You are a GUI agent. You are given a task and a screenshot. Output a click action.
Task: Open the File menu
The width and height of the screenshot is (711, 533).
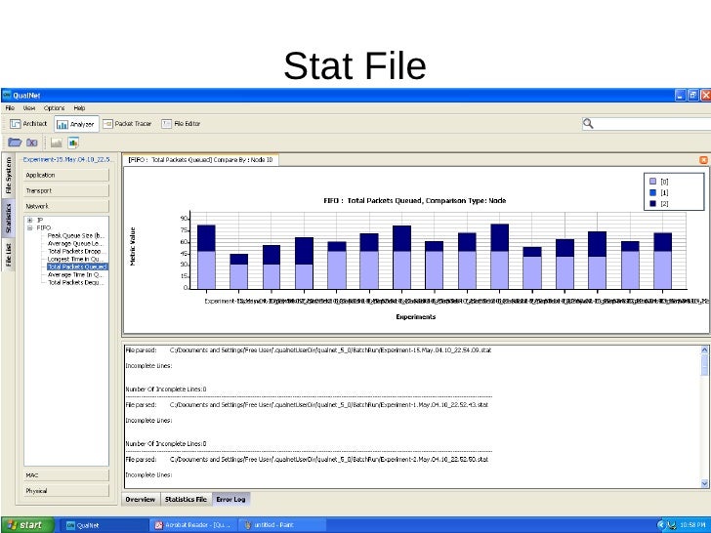pyautogui.click(x=10, y=107)
